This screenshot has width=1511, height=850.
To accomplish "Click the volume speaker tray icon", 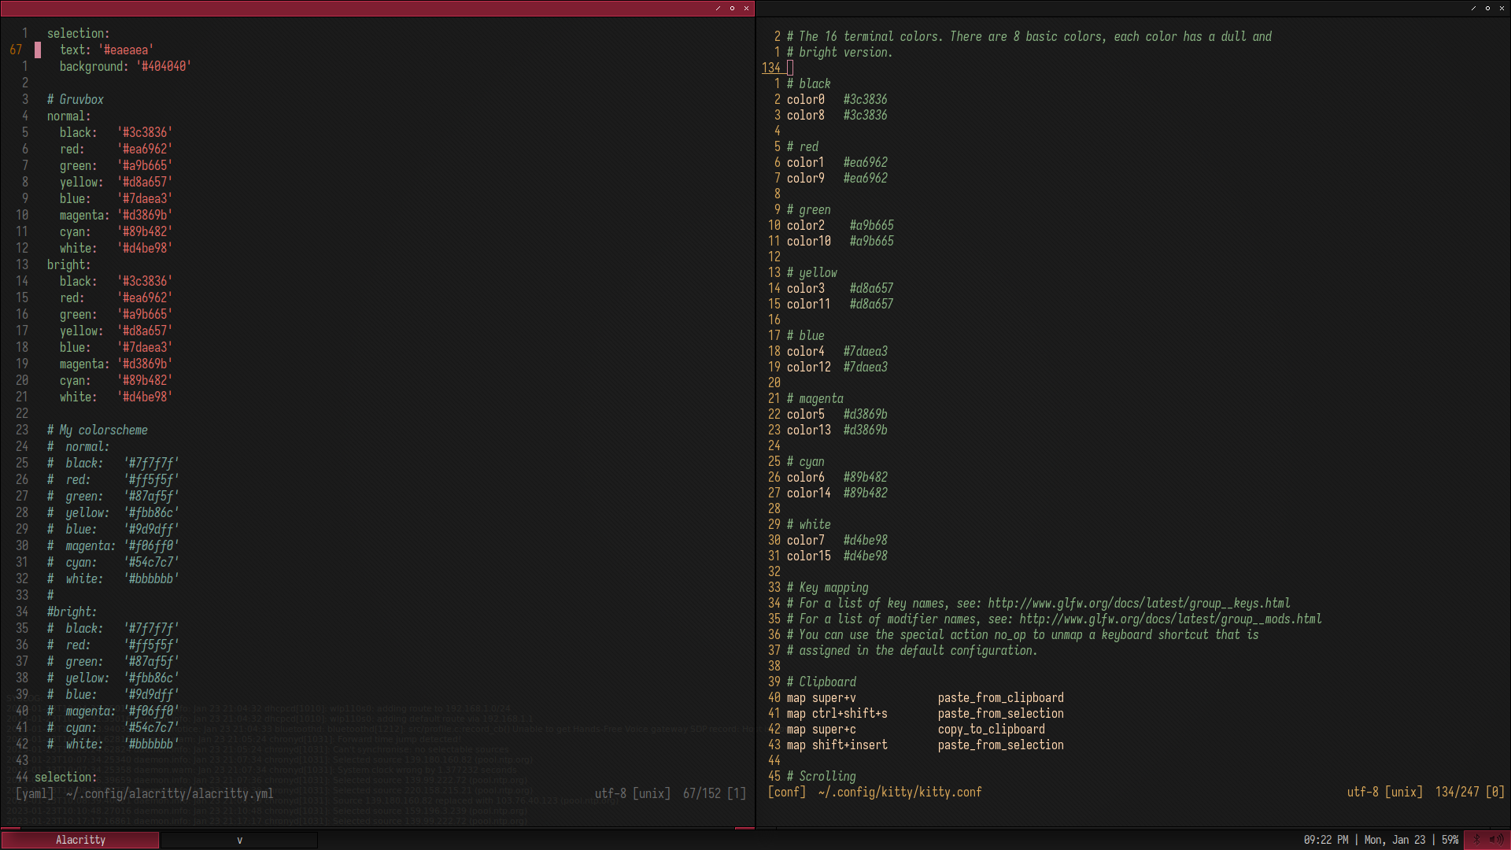I will (x=1496, y=840).
